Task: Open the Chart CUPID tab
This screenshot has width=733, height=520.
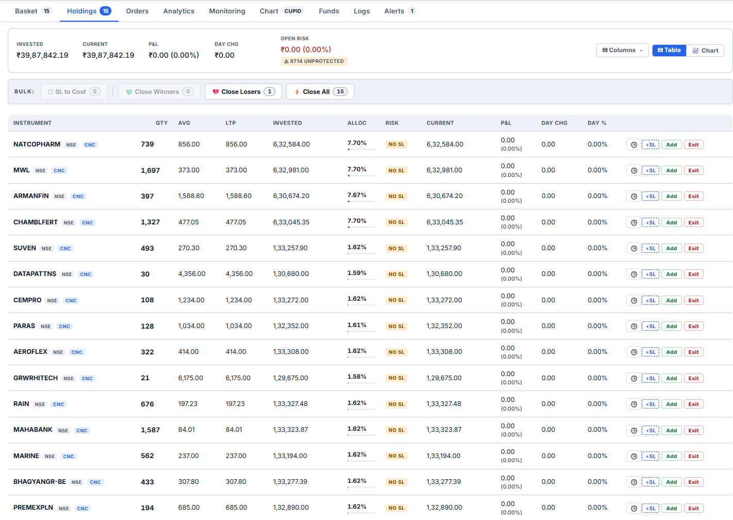Action: pos(282,11)
